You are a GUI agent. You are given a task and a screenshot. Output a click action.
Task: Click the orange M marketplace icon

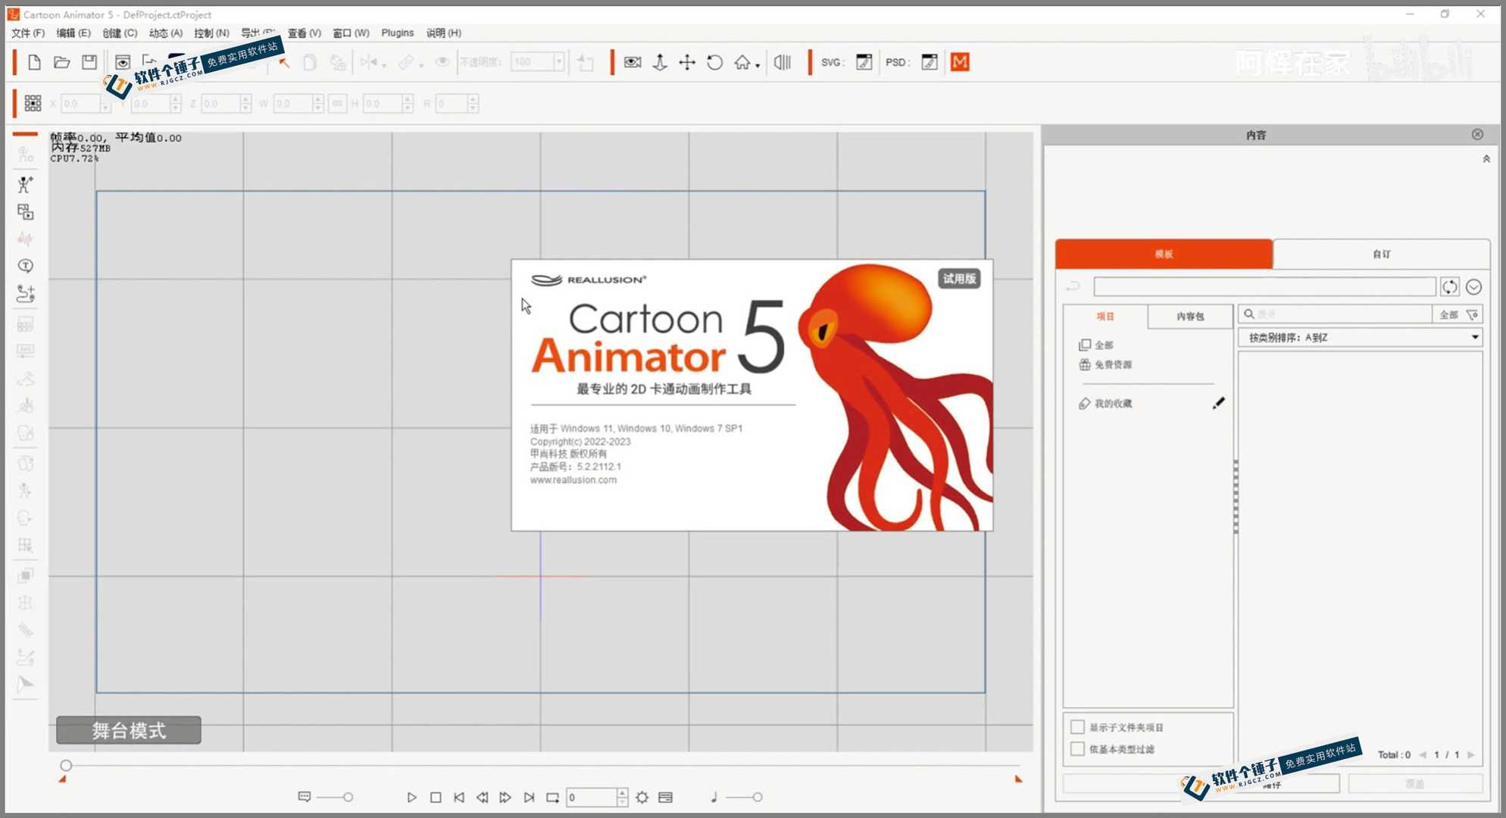(960, 62)
